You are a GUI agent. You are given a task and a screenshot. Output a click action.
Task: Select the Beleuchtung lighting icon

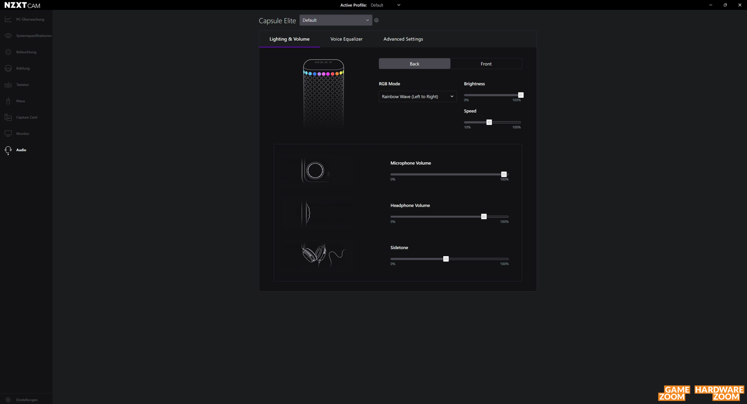pos(8,52)
